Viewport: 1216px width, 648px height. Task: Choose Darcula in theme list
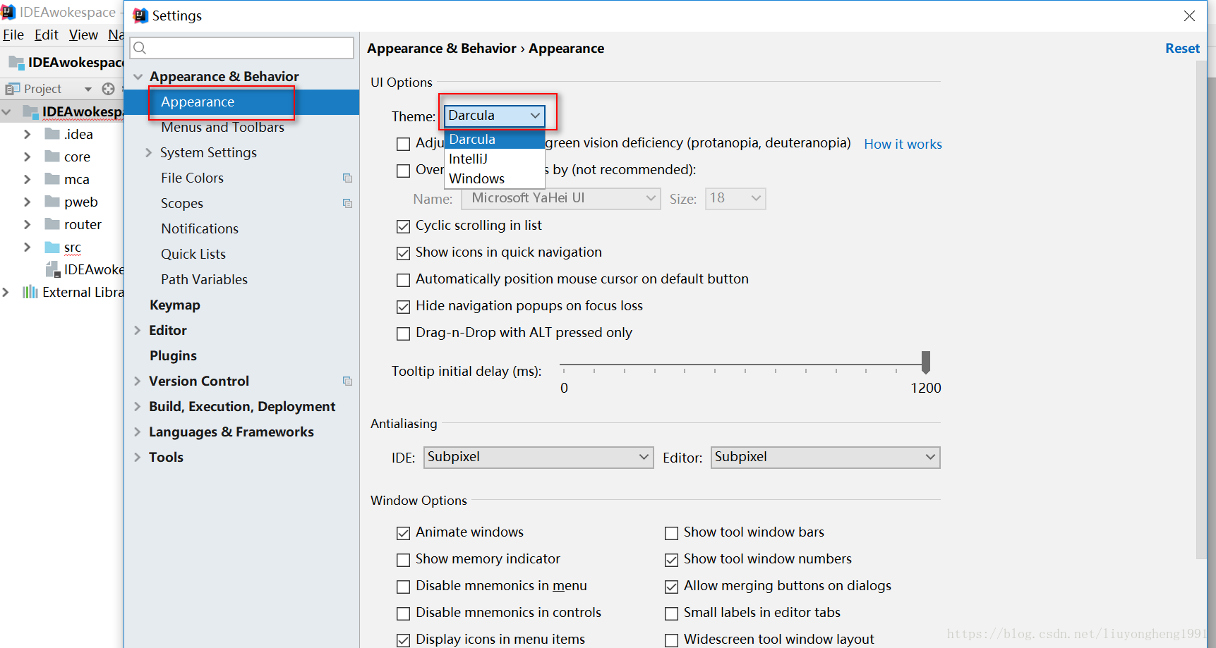(494, 139)
